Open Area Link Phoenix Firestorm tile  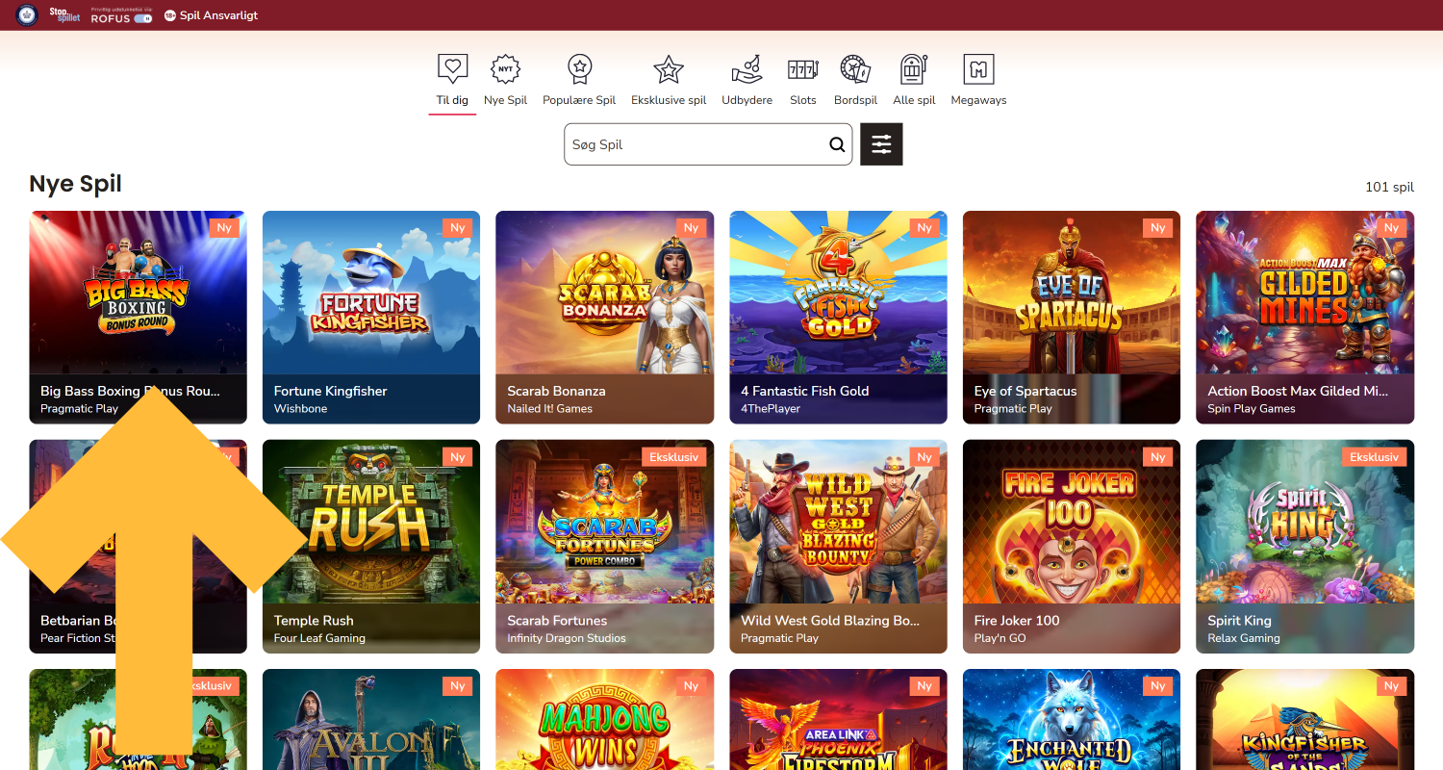coord(838,720)
